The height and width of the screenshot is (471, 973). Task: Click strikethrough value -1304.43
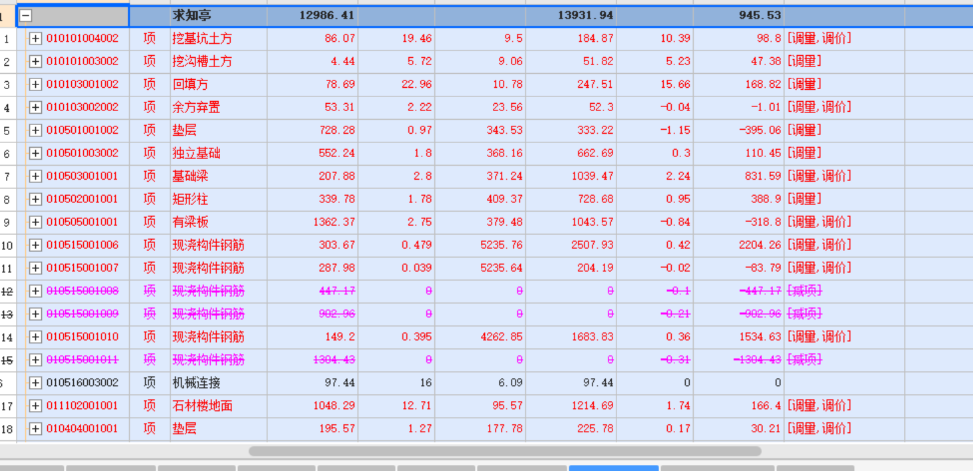[x=758, y=360]
